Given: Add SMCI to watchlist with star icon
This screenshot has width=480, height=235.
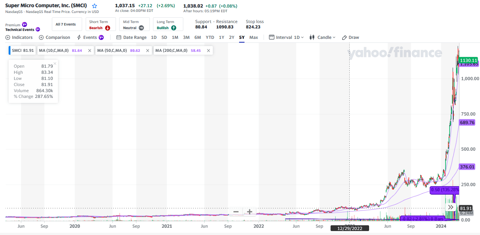Looking at the screenshot, I should tap(95, 6).
